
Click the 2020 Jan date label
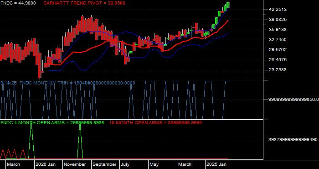coord(46,164)
